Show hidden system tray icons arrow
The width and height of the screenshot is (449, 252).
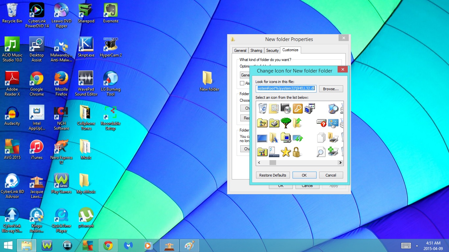coord(417,245)
